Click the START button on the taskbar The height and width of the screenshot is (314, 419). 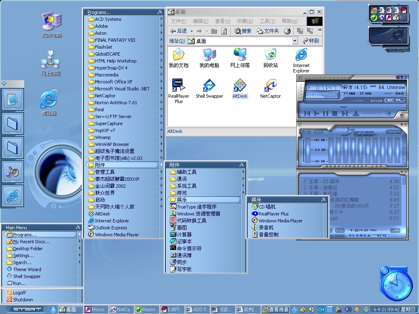coord(27,310)
